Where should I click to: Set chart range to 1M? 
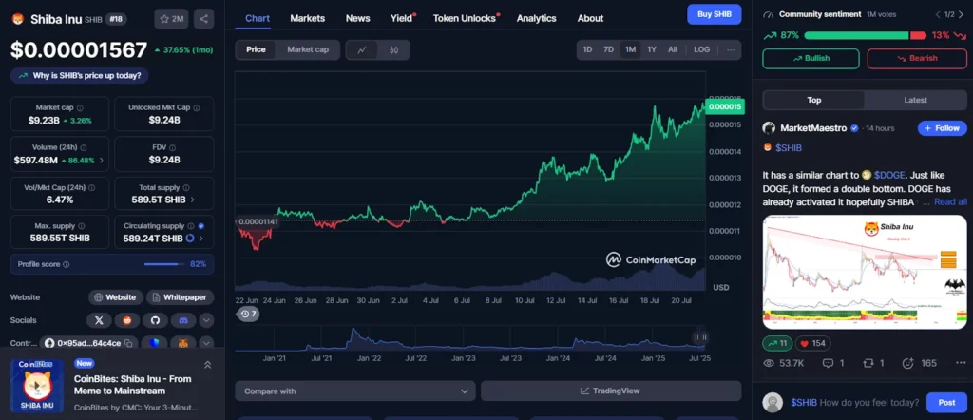[631, 49]
